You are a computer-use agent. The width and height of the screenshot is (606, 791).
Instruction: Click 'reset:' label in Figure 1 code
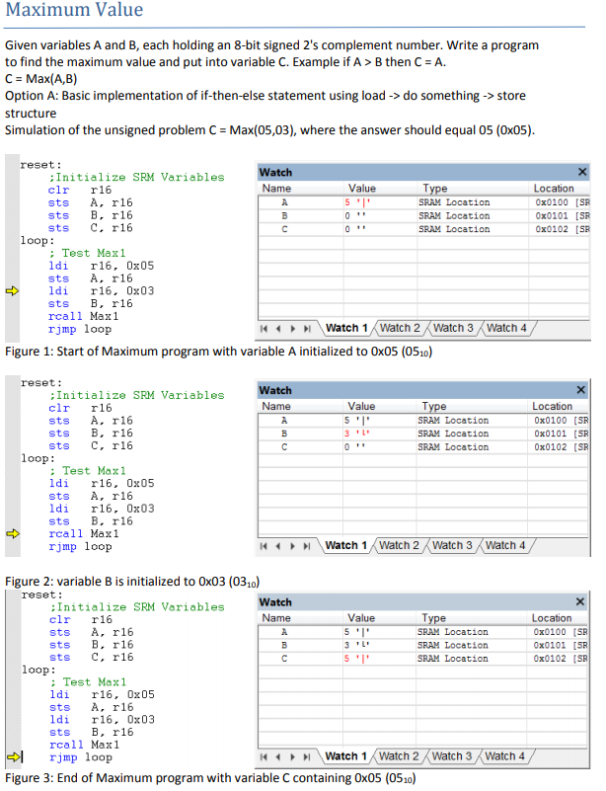40,165
